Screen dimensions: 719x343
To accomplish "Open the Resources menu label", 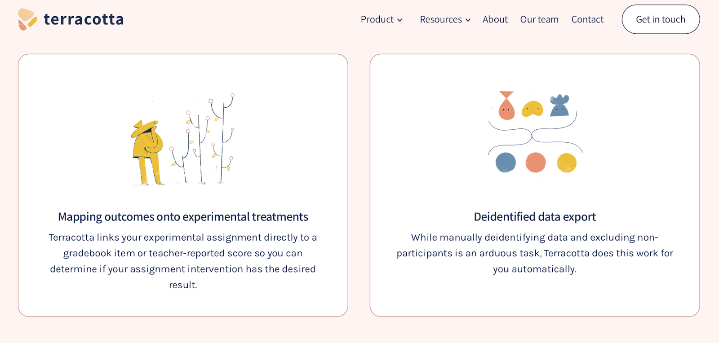I will coord(440,19).
